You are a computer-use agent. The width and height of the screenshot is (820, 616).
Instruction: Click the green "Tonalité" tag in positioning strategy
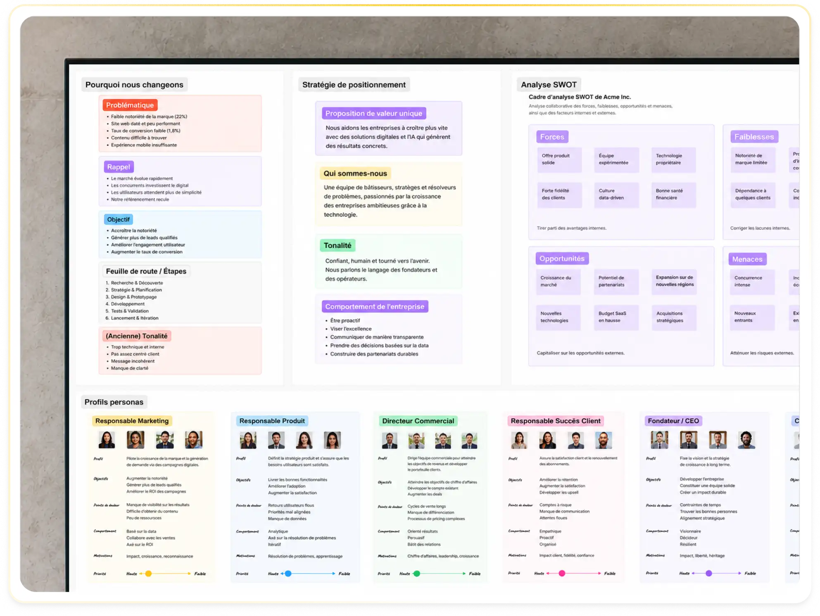pyautogui.click(x=338, y=246)
